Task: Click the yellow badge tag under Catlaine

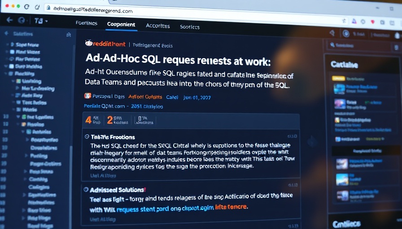Action: tap(338, 78)
